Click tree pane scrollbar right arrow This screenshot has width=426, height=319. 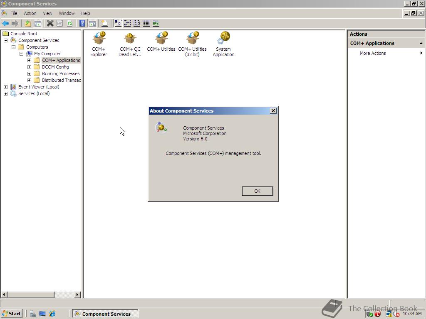[x=77, y=294]
